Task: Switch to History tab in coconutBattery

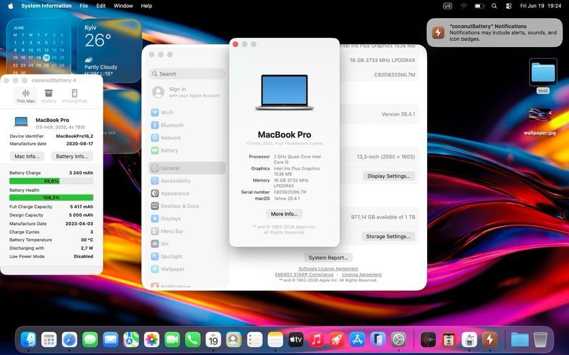Action: 48,96
